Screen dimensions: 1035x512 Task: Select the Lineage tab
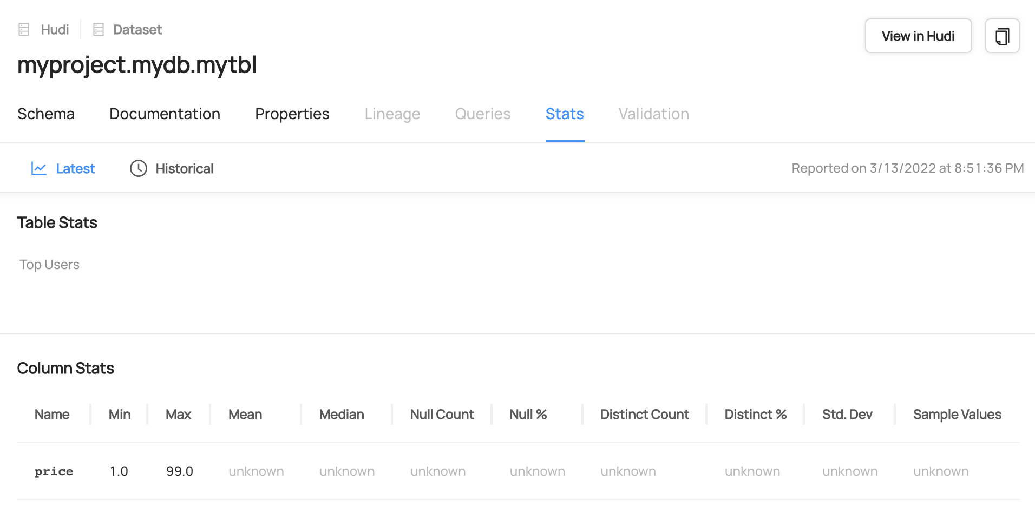click(x=392, y=114)
